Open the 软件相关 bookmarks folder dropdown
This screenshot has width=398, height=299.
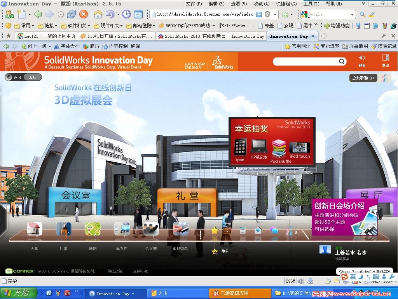click(x=75, y=26)
